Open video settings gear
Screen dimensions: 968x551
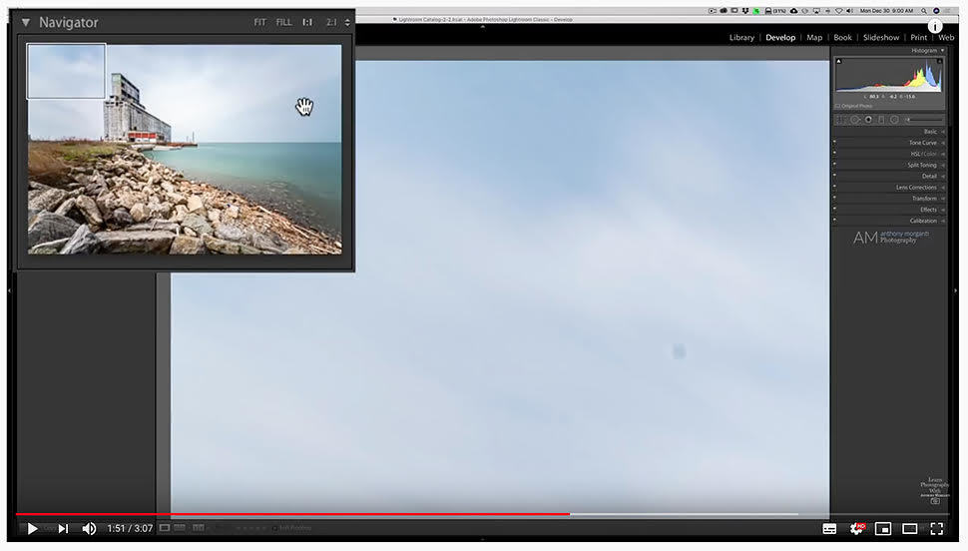pos(856,529)
